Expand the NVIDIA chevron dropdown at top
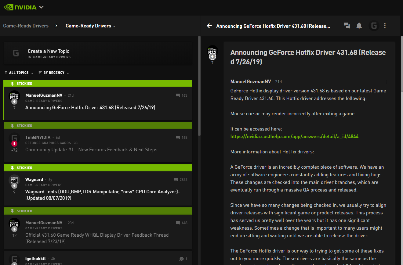The width and height of the screenshot is (403, 265). coord(41,7)
